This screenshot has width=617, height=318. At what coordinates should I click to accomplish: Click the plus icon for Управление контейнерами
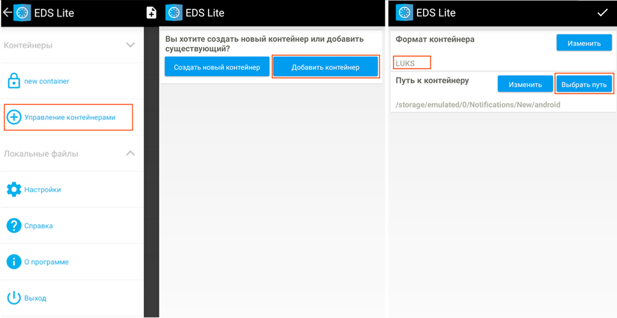(x=13, y=117)
